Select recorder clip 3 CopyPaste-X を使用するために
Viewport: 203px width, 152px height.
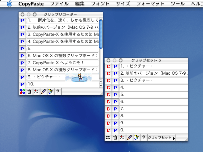[x=63, y=34]
